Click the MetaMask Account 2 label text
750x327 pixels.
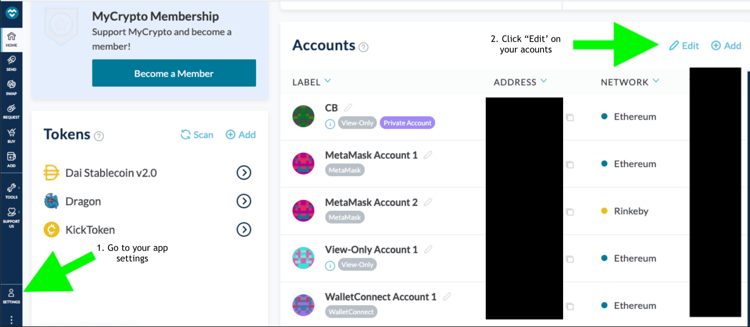coord(371,202)
